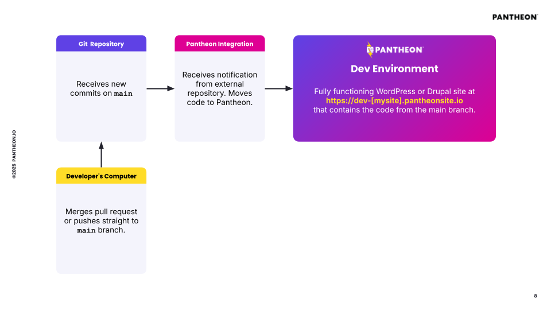Click text 'Merges pull request or pushes straight'
This screenshot has width=551, height=310.
pos(101,216)
